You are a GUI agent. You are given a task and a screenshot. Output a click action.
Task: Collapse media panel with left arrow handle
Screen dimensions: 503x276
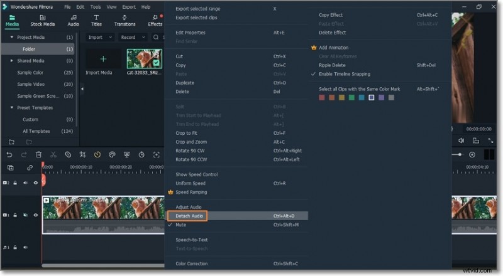[x=82, y=88]
